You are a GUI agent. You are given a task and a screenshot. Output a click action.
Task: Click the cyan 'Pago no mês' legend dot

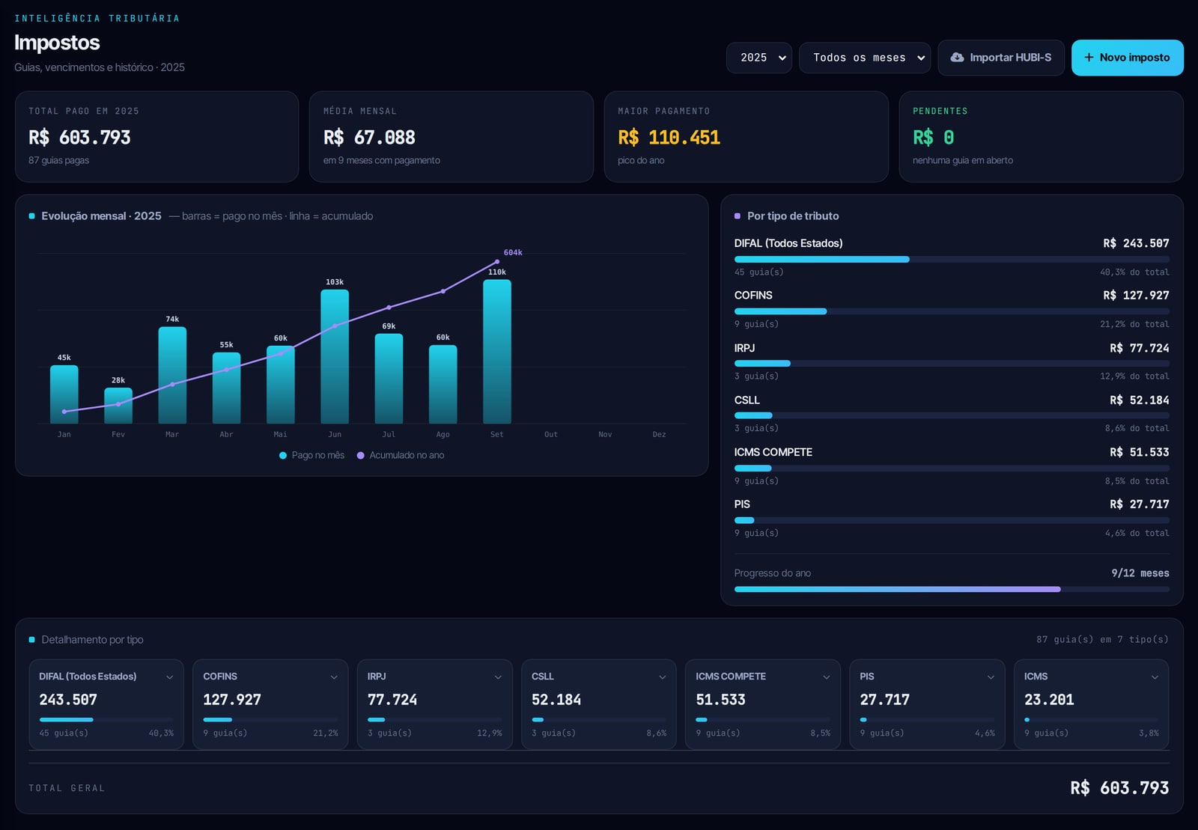point(283,455)
